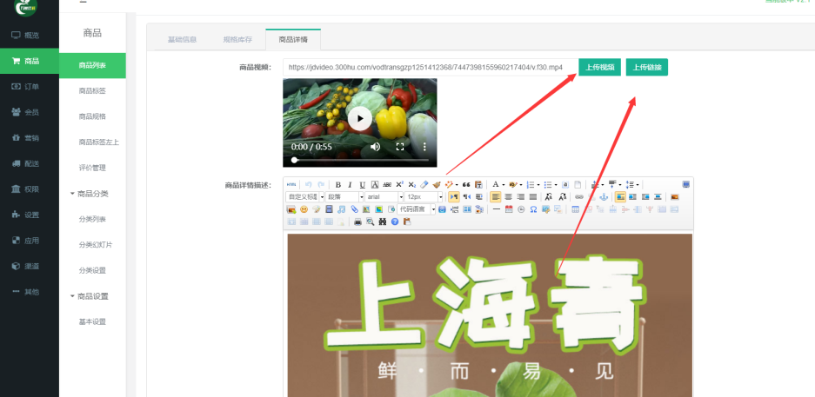This screenshot has width=815, height=397.
Task: Click the 上传链接 button
Action: tap(646, 67)
